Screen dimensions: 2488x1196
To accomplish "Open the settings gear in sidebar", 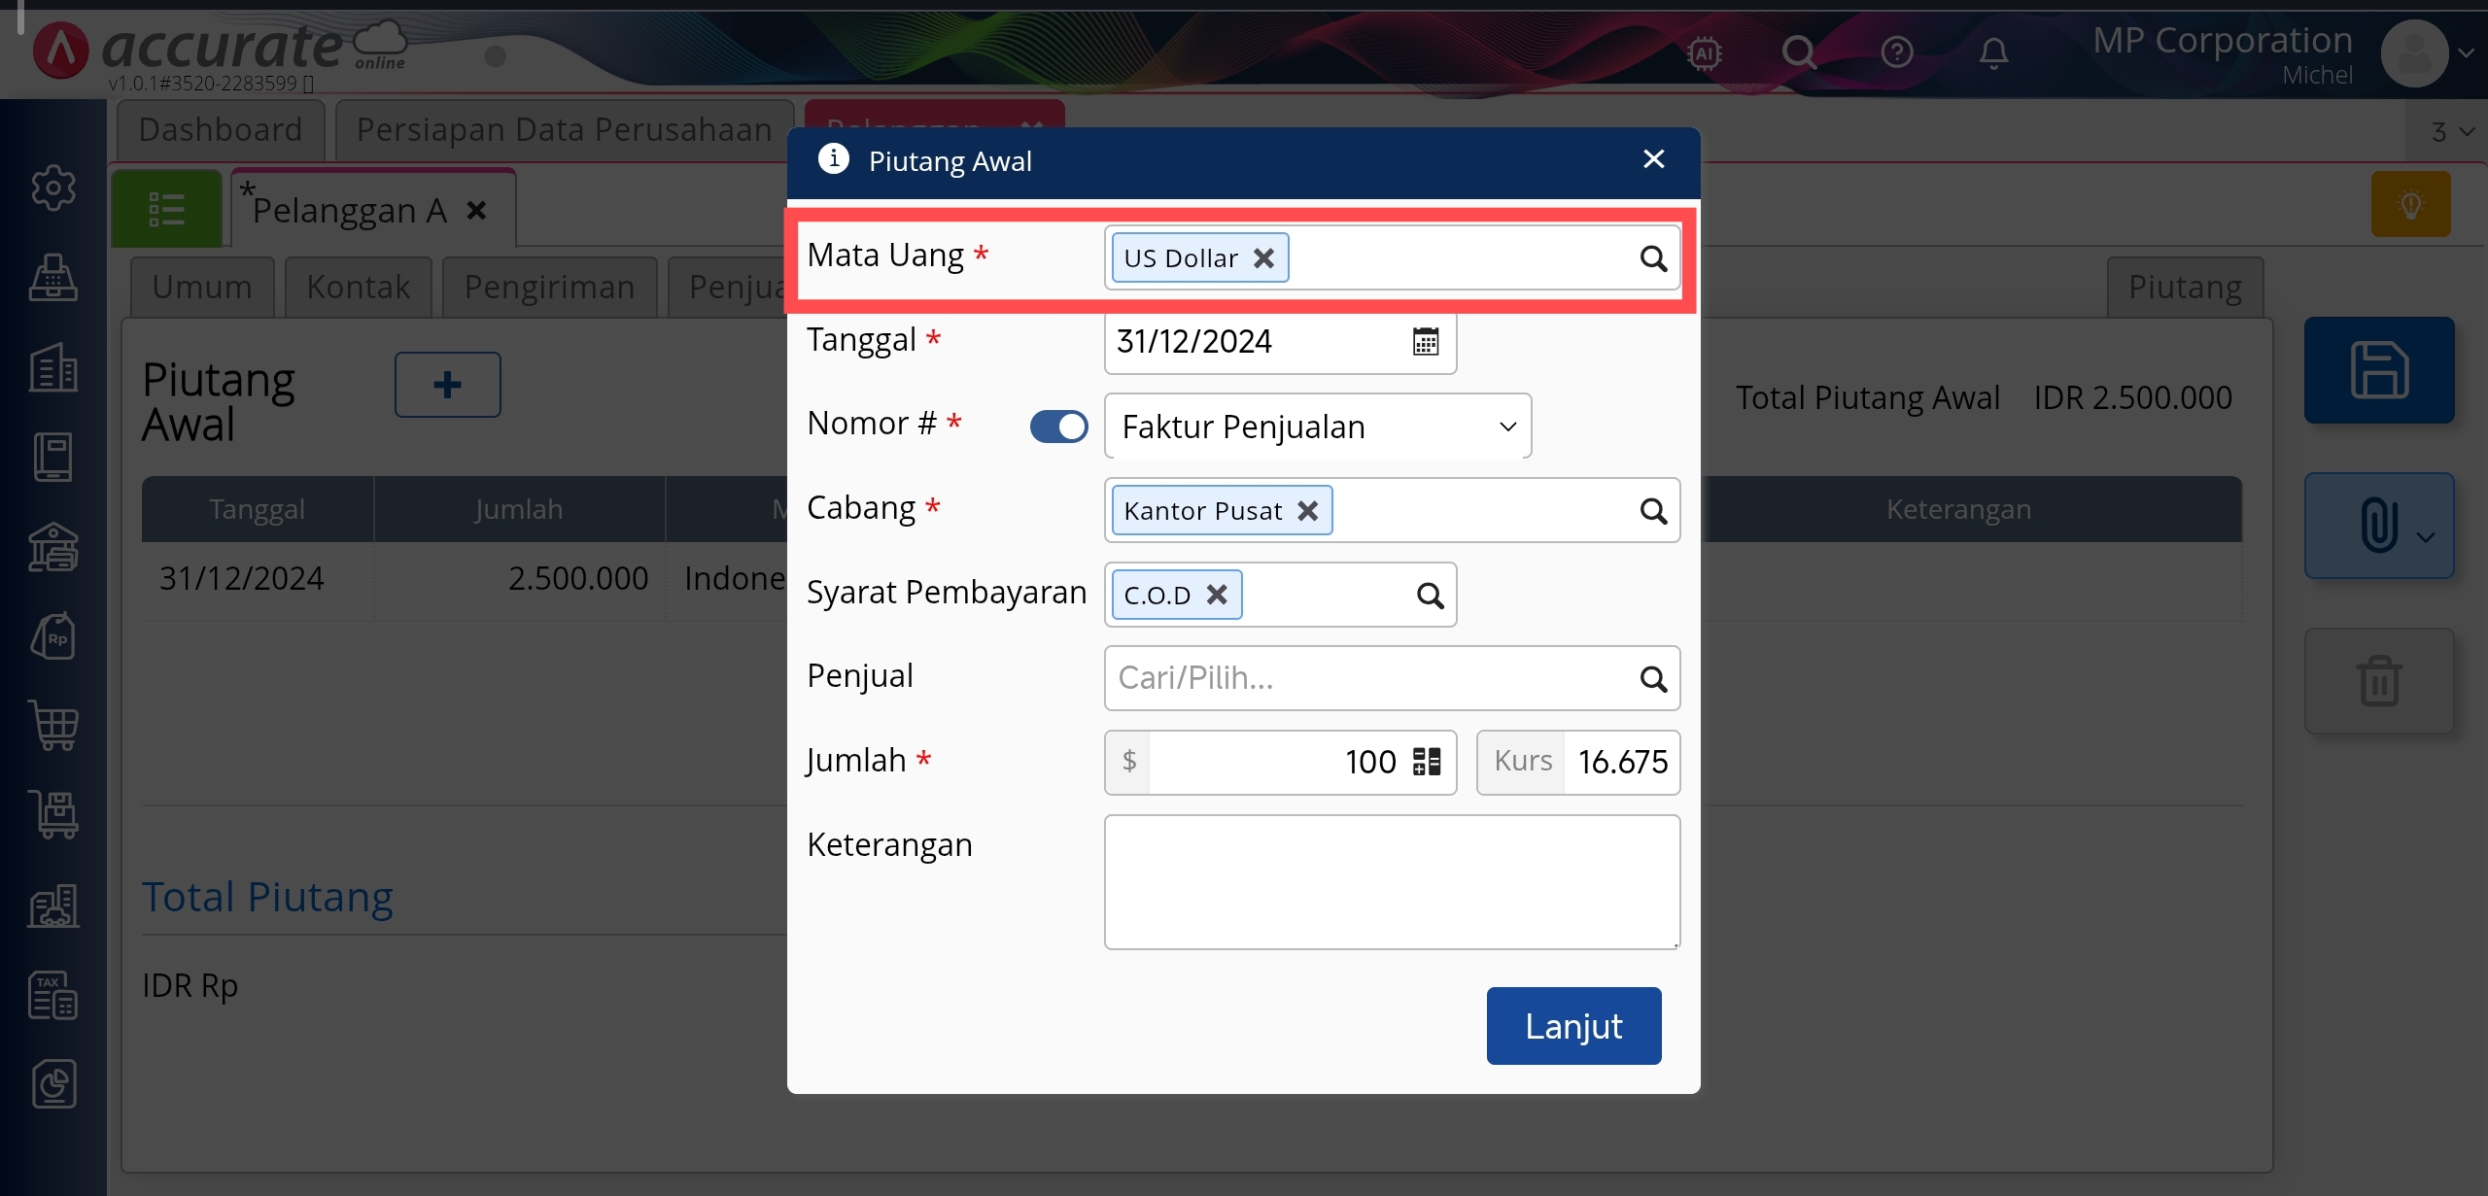I will pyautogui.click(x=53, y=188).
